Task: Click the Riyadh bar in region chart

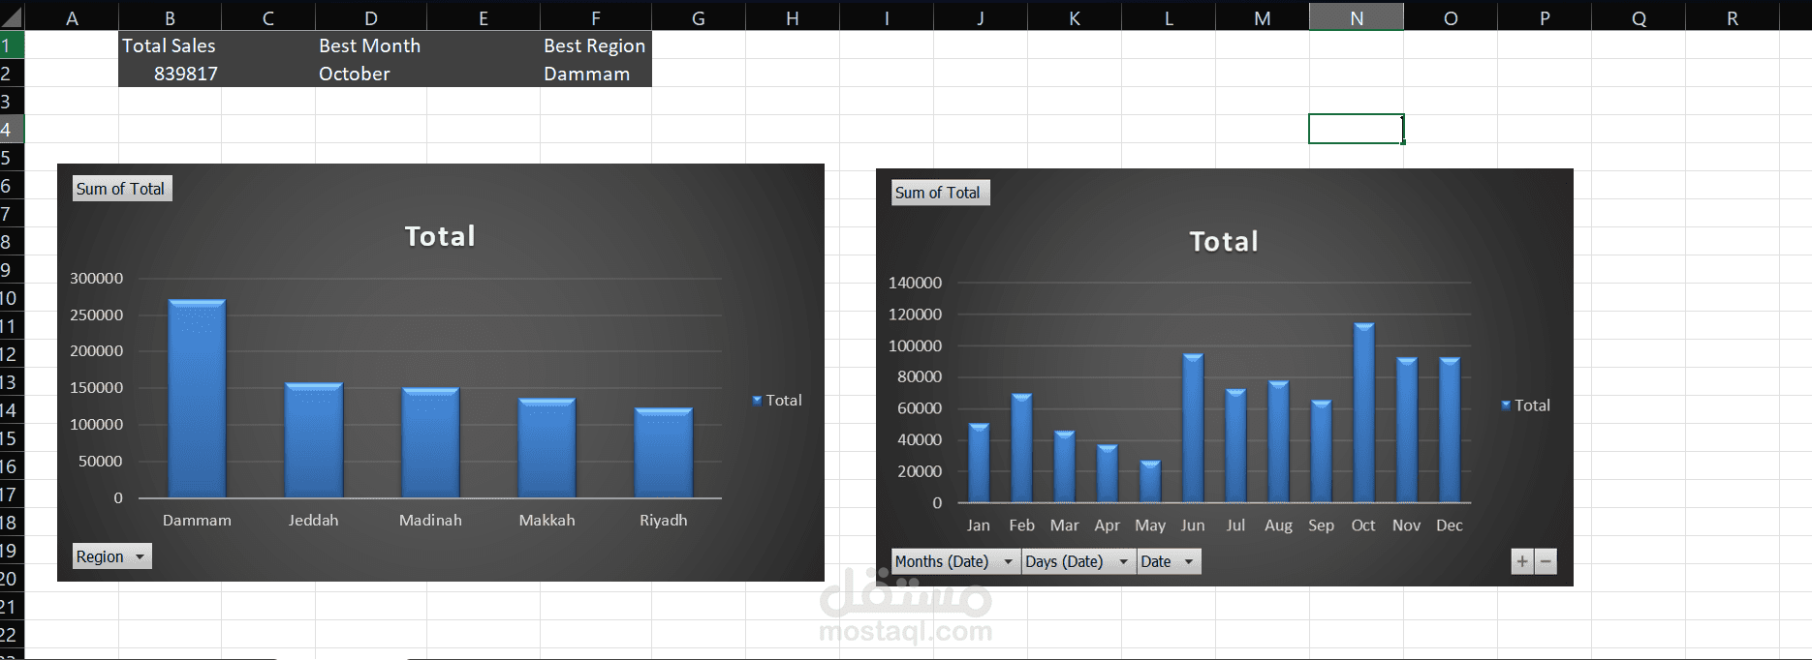Action: 664,453
